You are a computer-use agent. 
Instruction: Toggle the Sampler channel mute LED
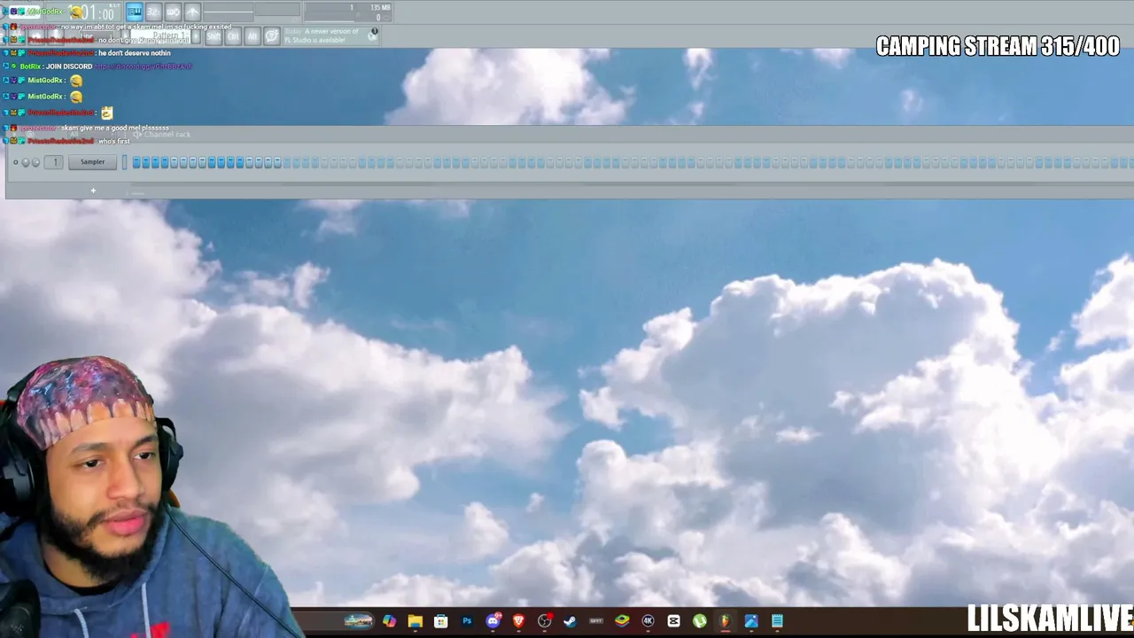15,162
